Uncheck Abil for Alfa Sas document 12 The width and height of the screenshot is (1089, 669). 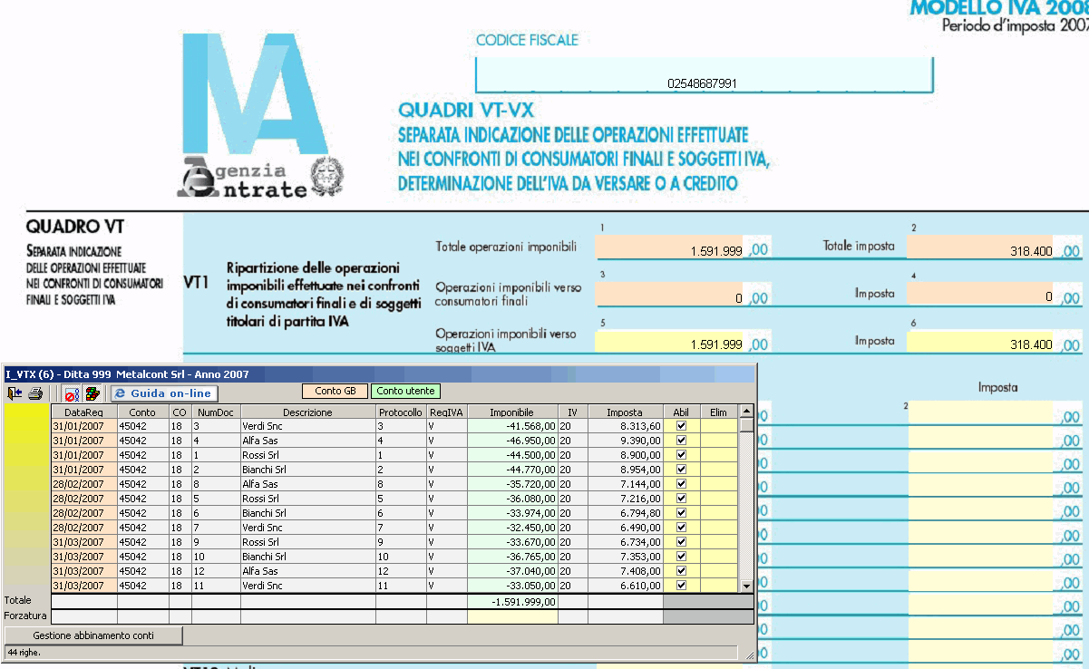click(x=682, y=571)
